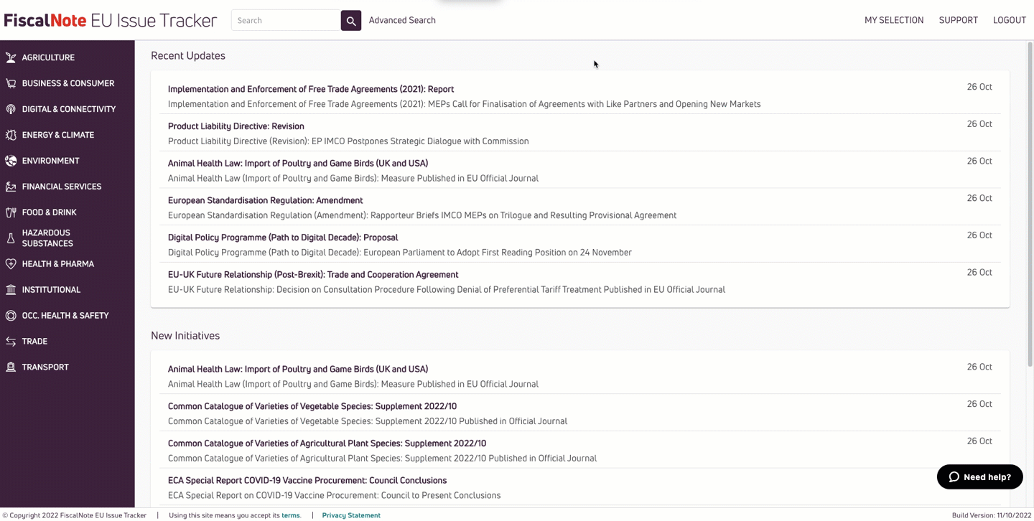Click the Financial Services chart icon
1034x521 pixels.
pyautogui.click(x=11, y=187)
